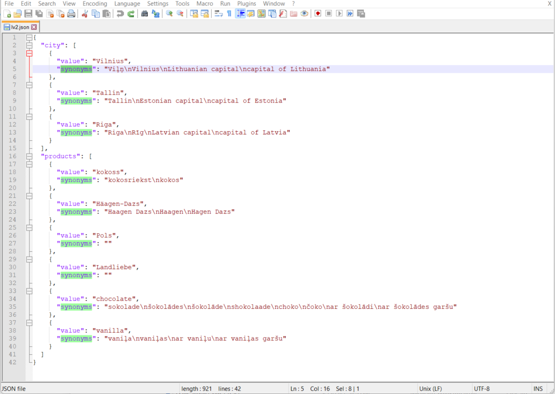Open the Plugins menu
The width and height of the screenshot is (555, 394).
[x=246, y=3]
